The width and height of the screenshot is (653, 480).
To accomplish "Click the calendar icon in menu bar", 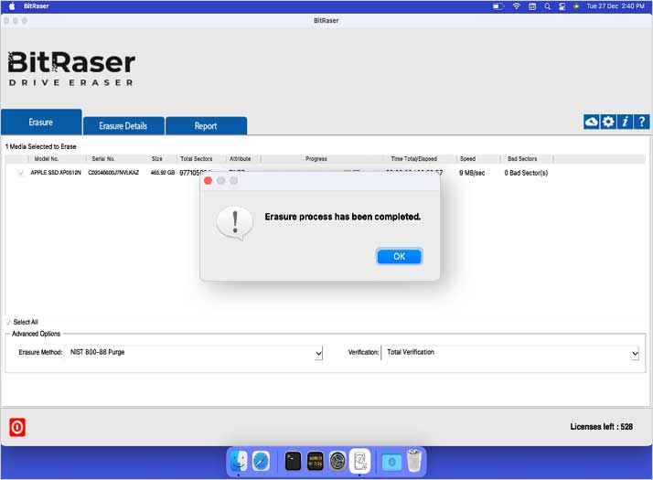I will click(532, 5).
